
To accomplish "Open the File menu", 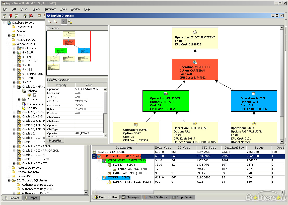I will [5, 9].
